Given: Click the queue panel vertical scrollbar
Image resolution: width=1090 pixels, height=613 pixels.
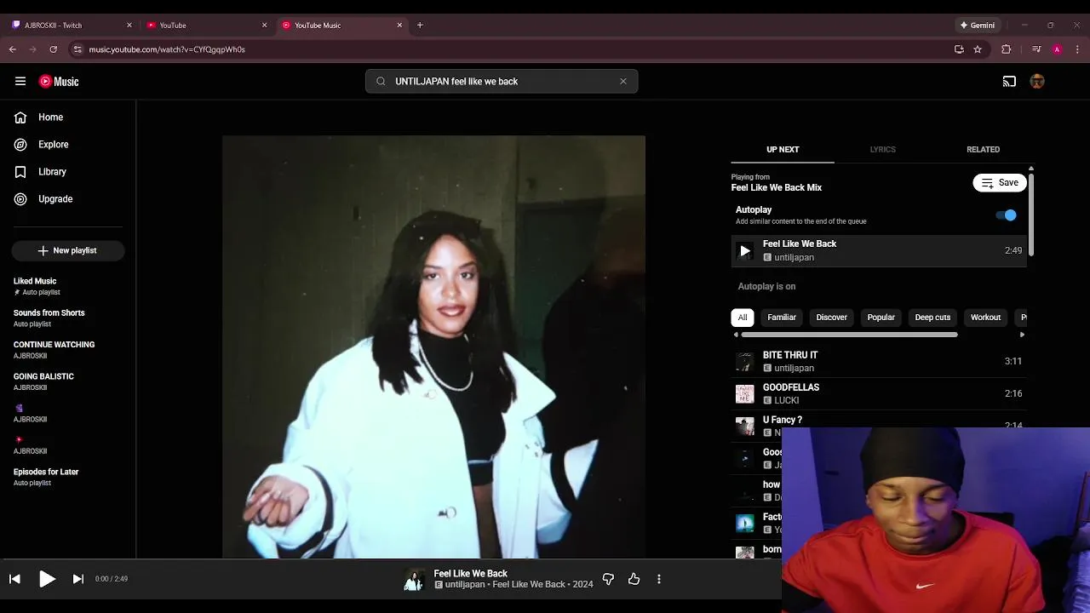Looking at the screenshot, I should coord(1030,213).
